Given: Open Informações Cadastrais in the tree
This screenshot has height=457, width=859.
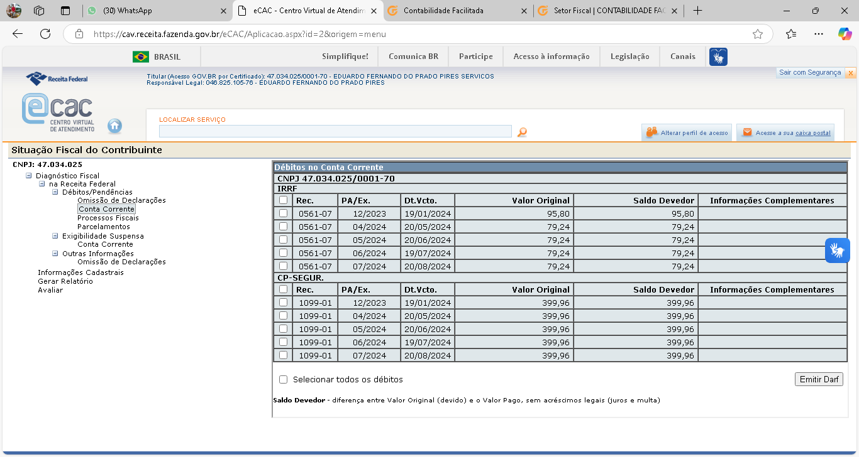Looking at the screenshot, I should pos(80,272).
